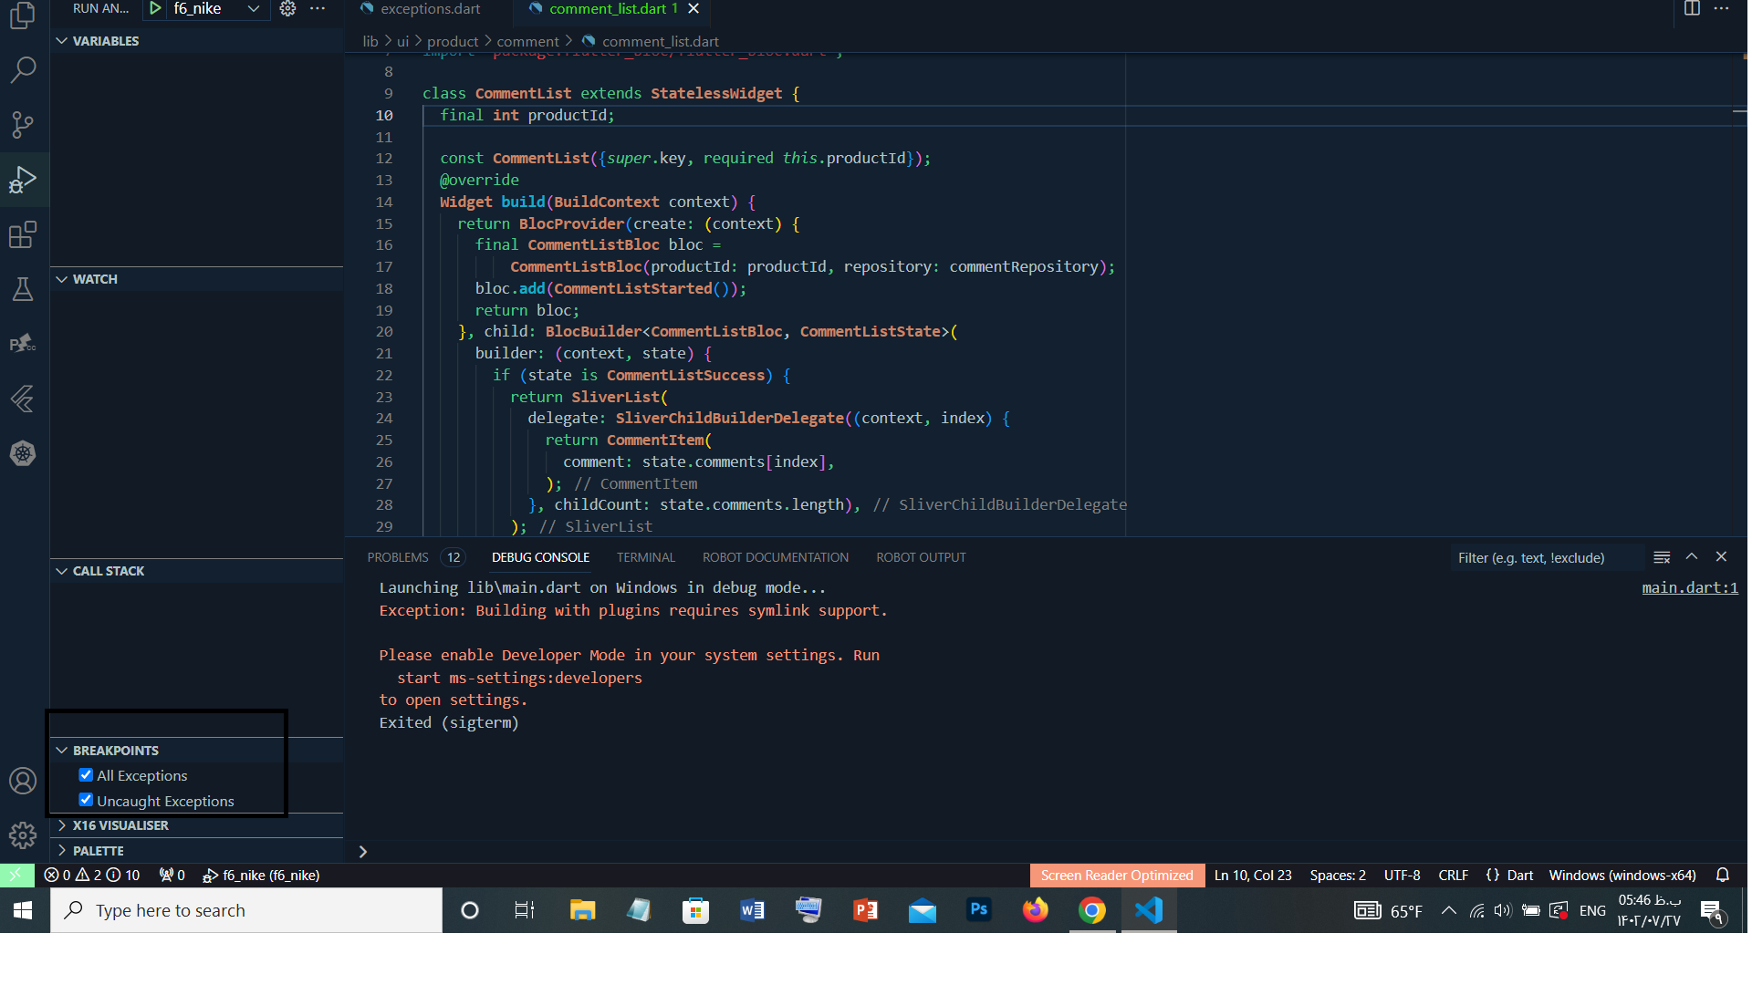Collapse the CALL STACK section
Image resolution: width=1752 pixels, height=985 pixels.
pos(196,571)
